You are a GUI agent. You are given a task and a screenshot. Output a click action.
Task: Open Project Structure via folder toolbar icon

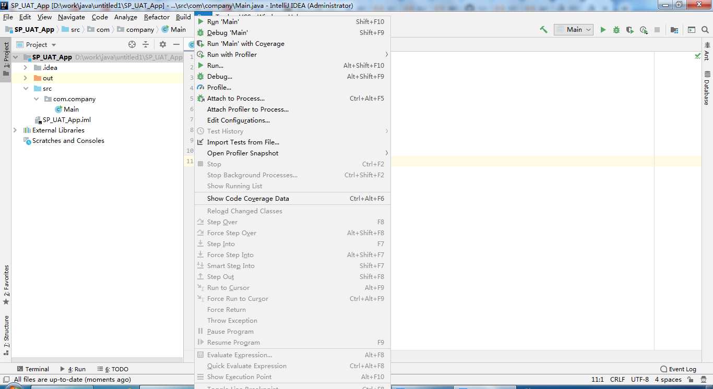tap(674, 30)
